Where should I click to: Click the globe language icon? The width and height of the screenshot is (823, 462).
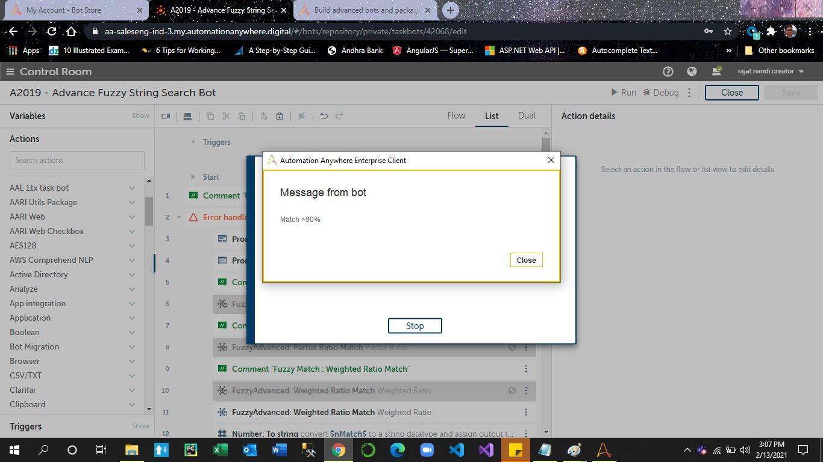point(692,72)
